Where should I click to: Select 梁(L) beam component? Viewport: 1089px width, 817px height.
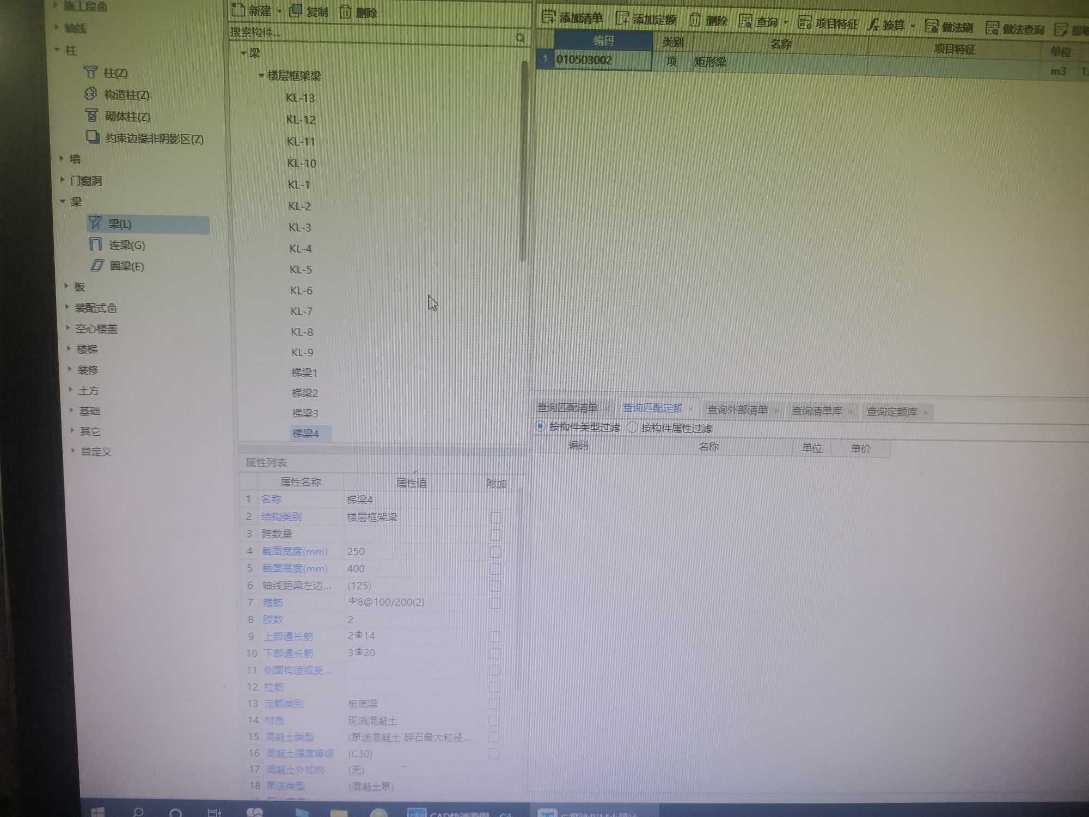pyautogui.click(x=148, y=224)
